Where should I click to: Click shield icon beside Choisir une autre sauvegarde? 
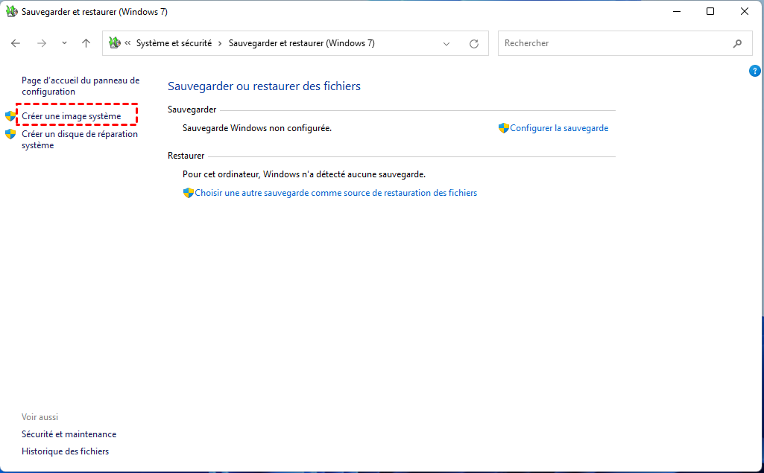click(x=188, y=193)
